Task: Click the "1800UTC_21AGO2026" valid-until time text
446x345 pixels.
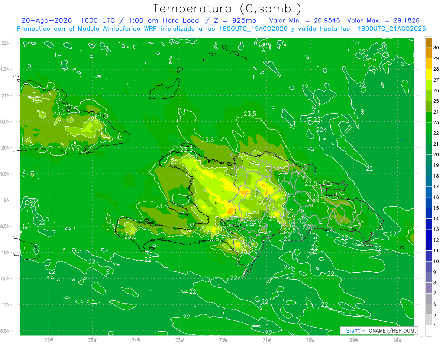Action: coord(391,29)
